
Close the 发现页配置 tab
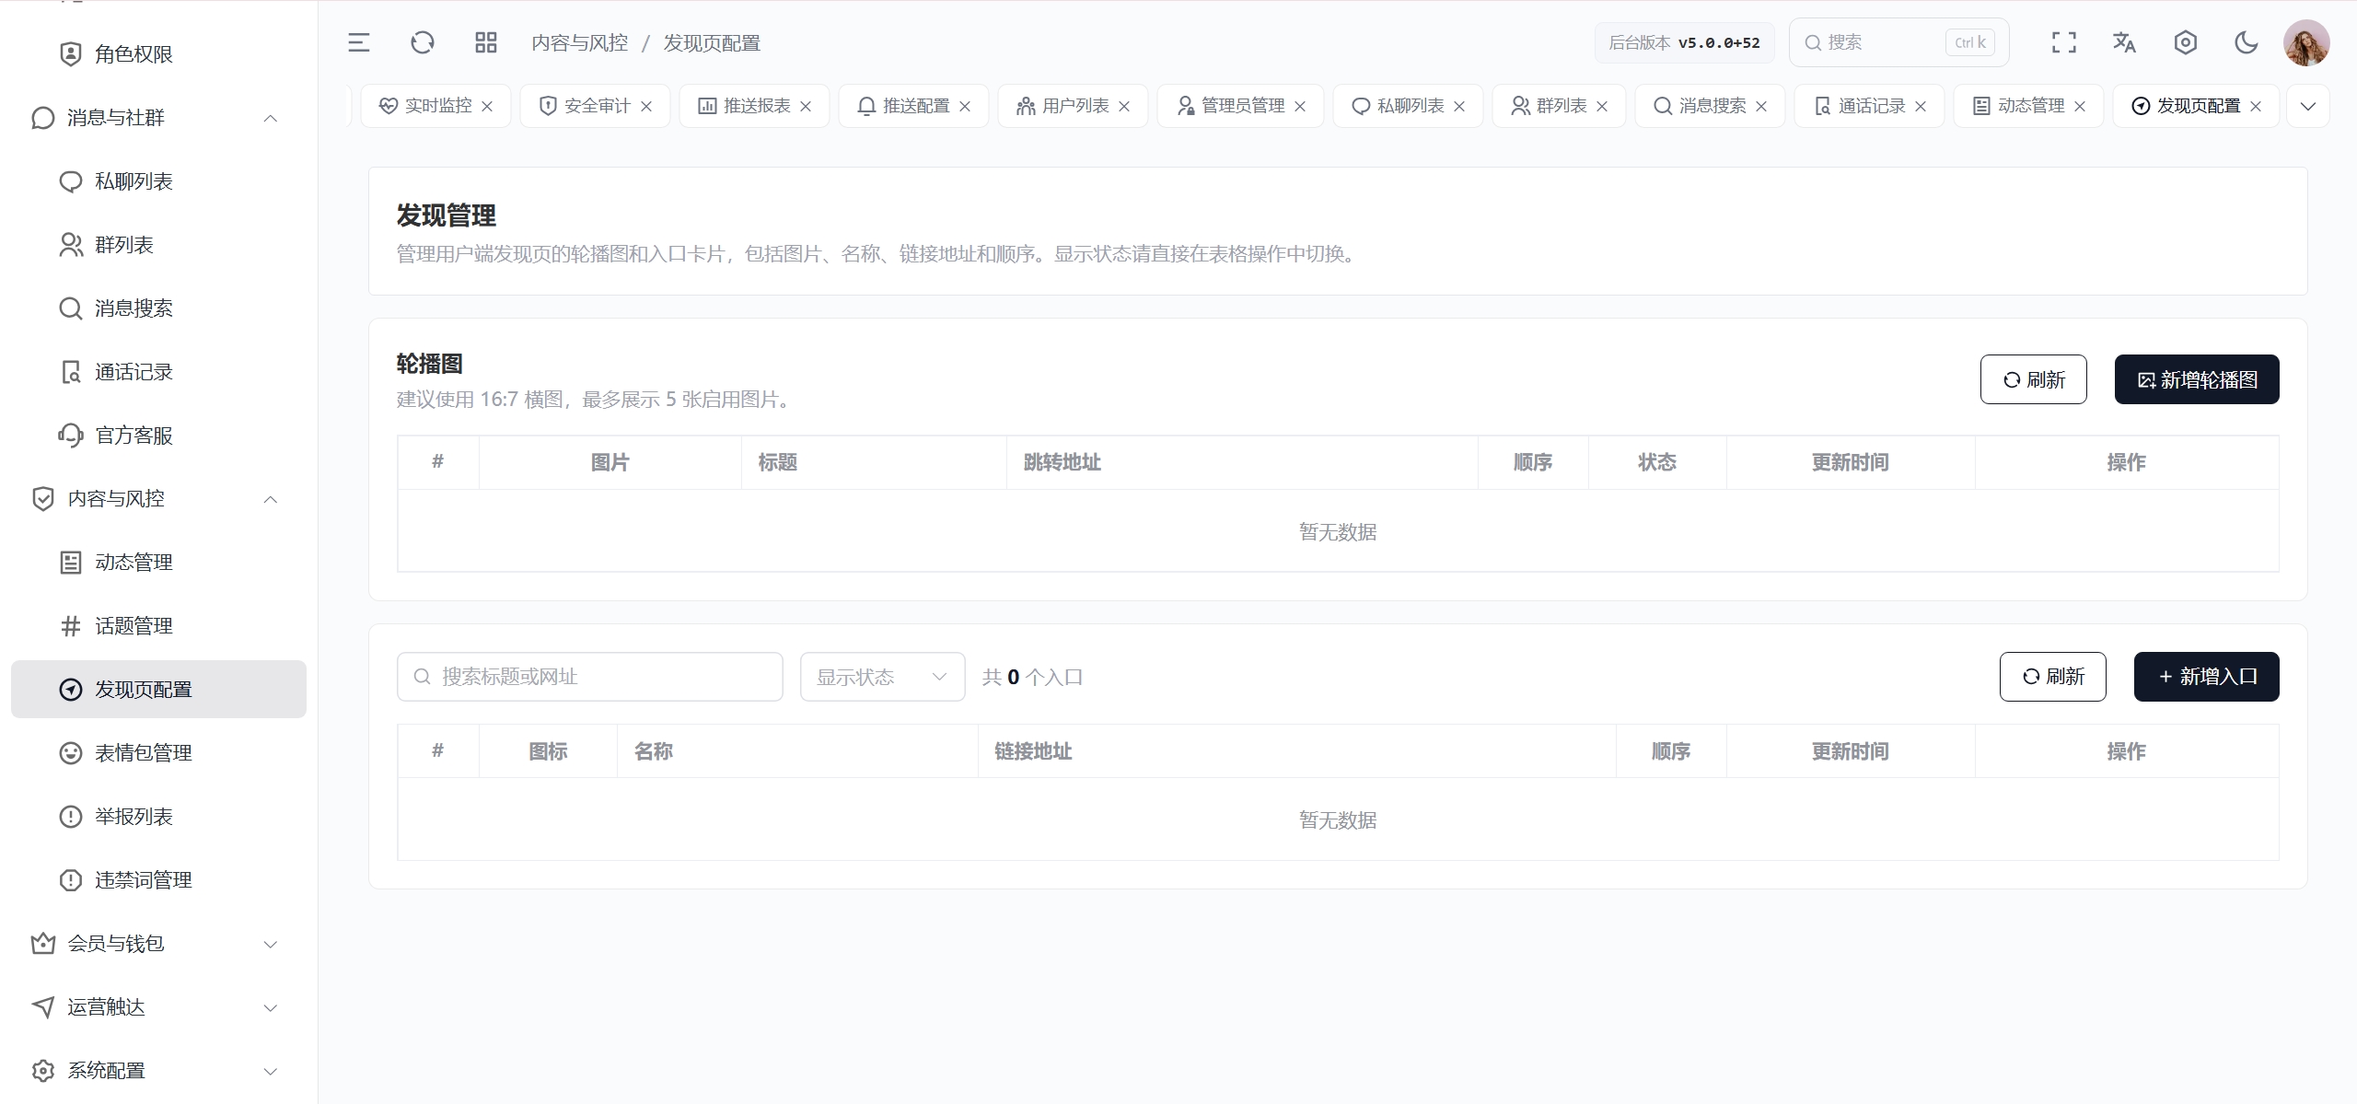click(x=2256, y=107)
